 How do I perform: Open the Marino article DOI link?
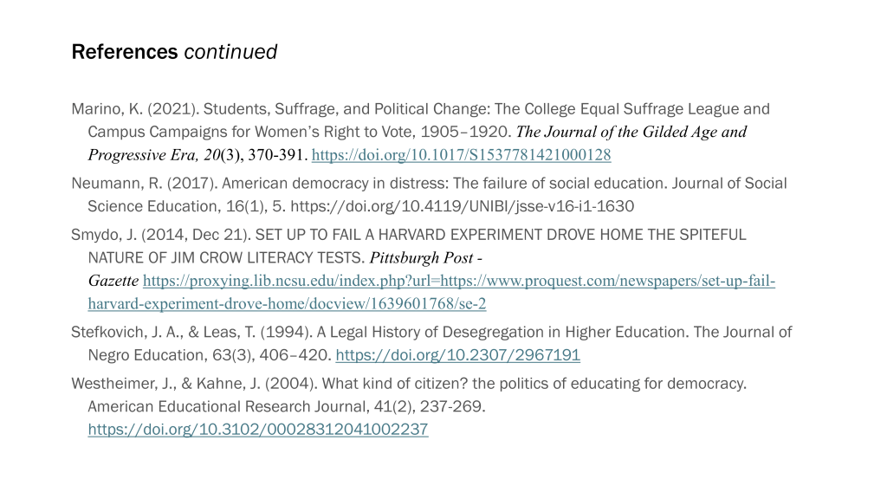[x=461, y=156]
